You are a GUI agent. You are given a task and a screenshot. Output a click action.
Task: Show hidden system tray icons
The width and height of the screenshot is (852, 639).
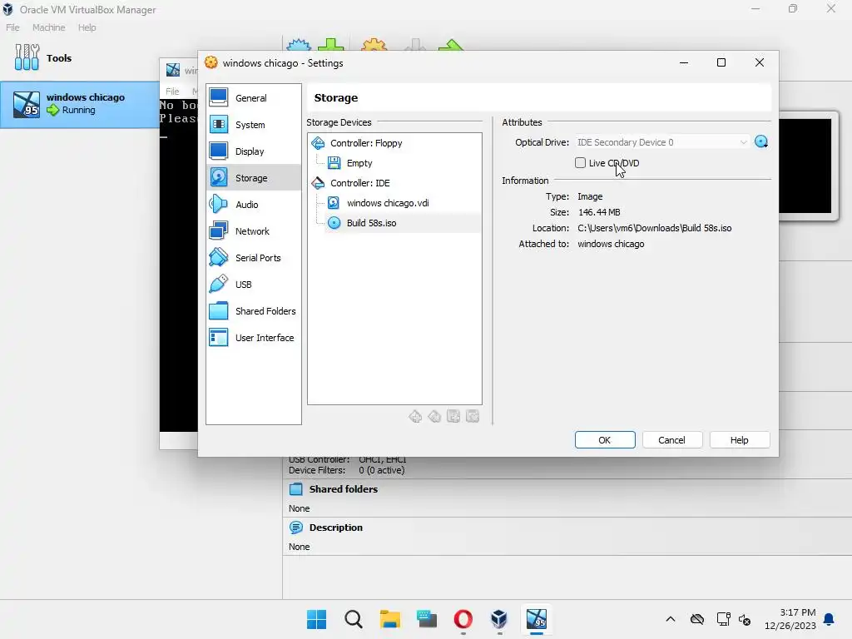(671, 619)
